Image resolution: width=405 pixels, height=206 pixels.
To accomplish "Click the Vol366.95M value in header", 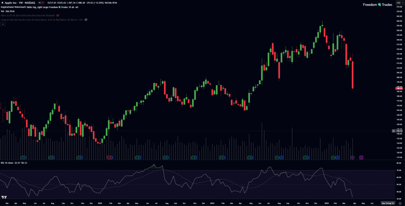I will click(111, 3).
